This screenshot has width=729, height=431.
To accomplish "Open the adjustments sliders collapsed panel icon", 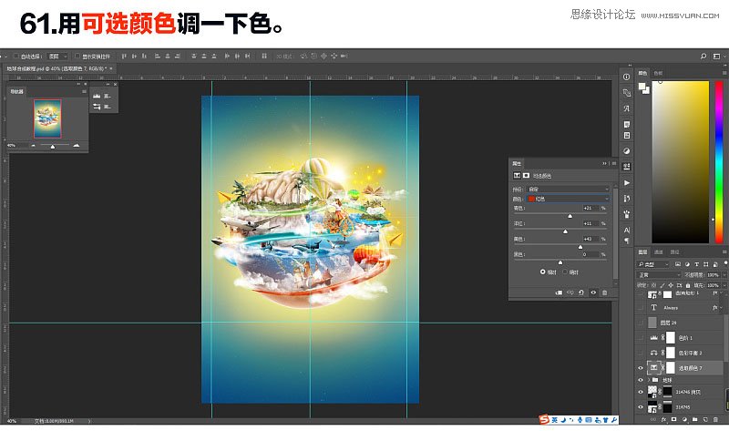I will [97, 107].
